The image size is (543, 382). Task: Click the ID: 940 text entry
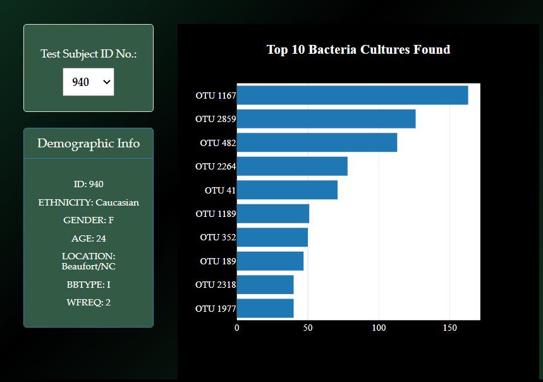pyautogui.click(x=88, y=184)
